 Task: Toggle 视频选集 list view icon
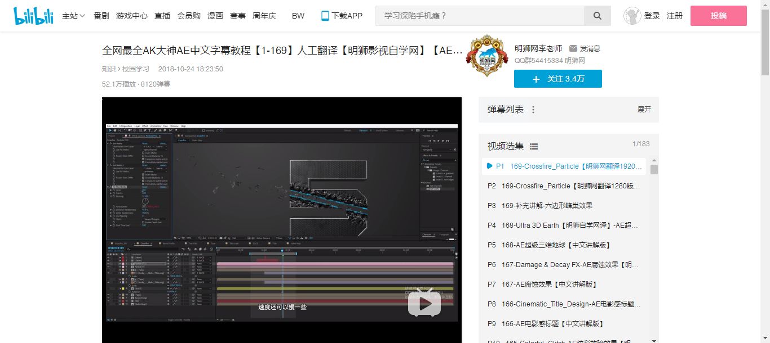click(534, 146)
